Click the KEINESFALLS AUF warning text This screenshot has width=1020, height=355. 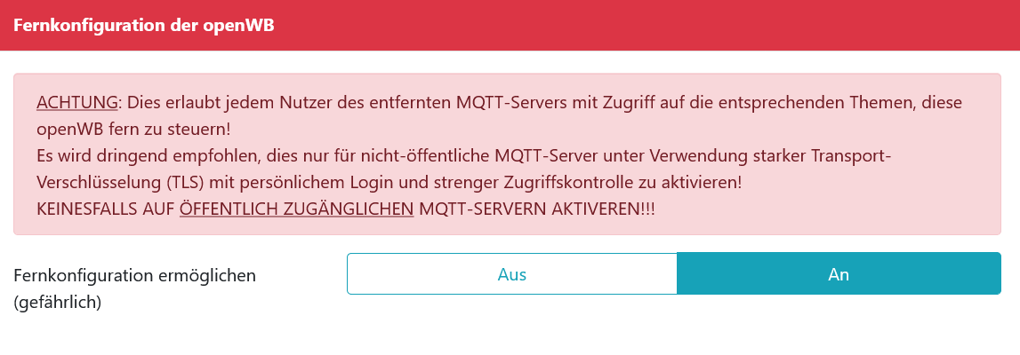click(x=106, y=209)
